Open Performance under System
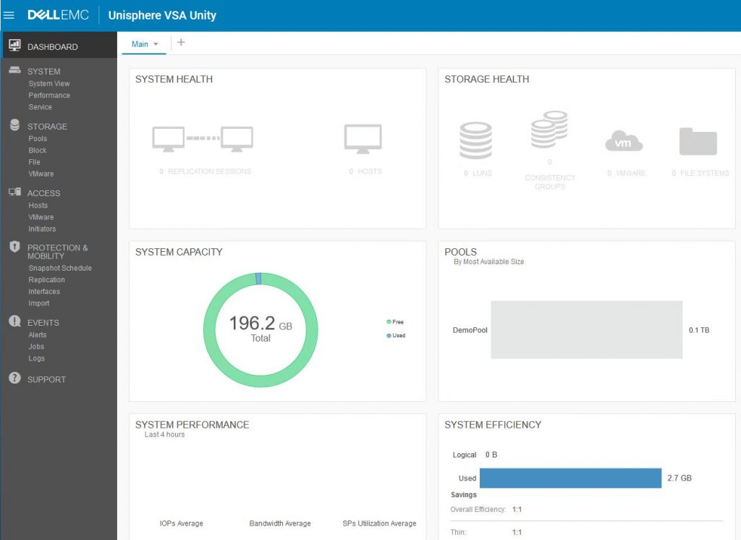Screen dimensions: 741x540 tap(49, 96)
